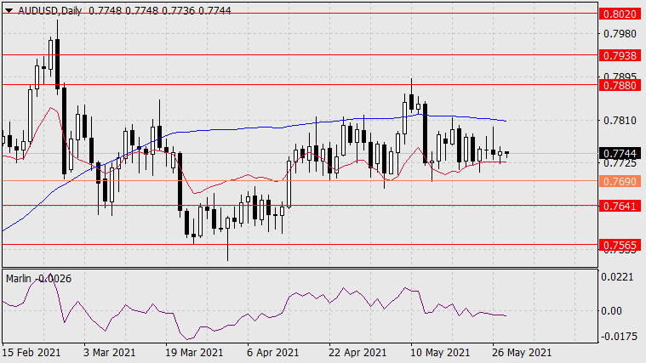Select the 0.7880 red price level label
646x363 pixels.
[620, 85]
